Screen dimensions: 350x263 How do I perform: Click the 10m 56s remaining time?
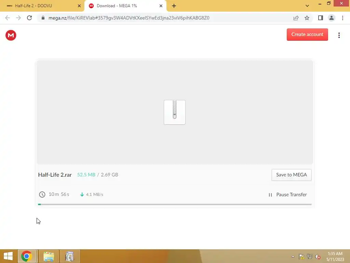tap(59, 194)
